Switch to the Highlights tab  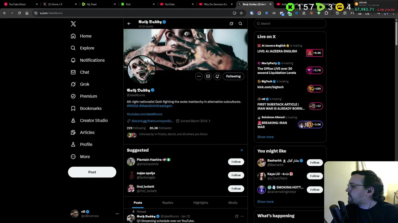pos(201,203)
